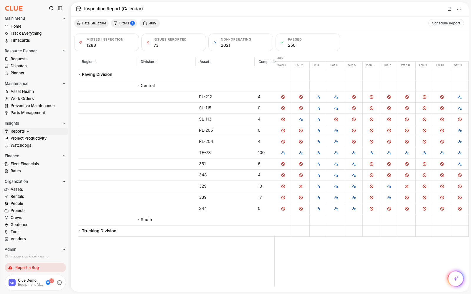Screen dimensions: 471x294
Task: Click asset TE-73 in the table
Action: point(205,153)
